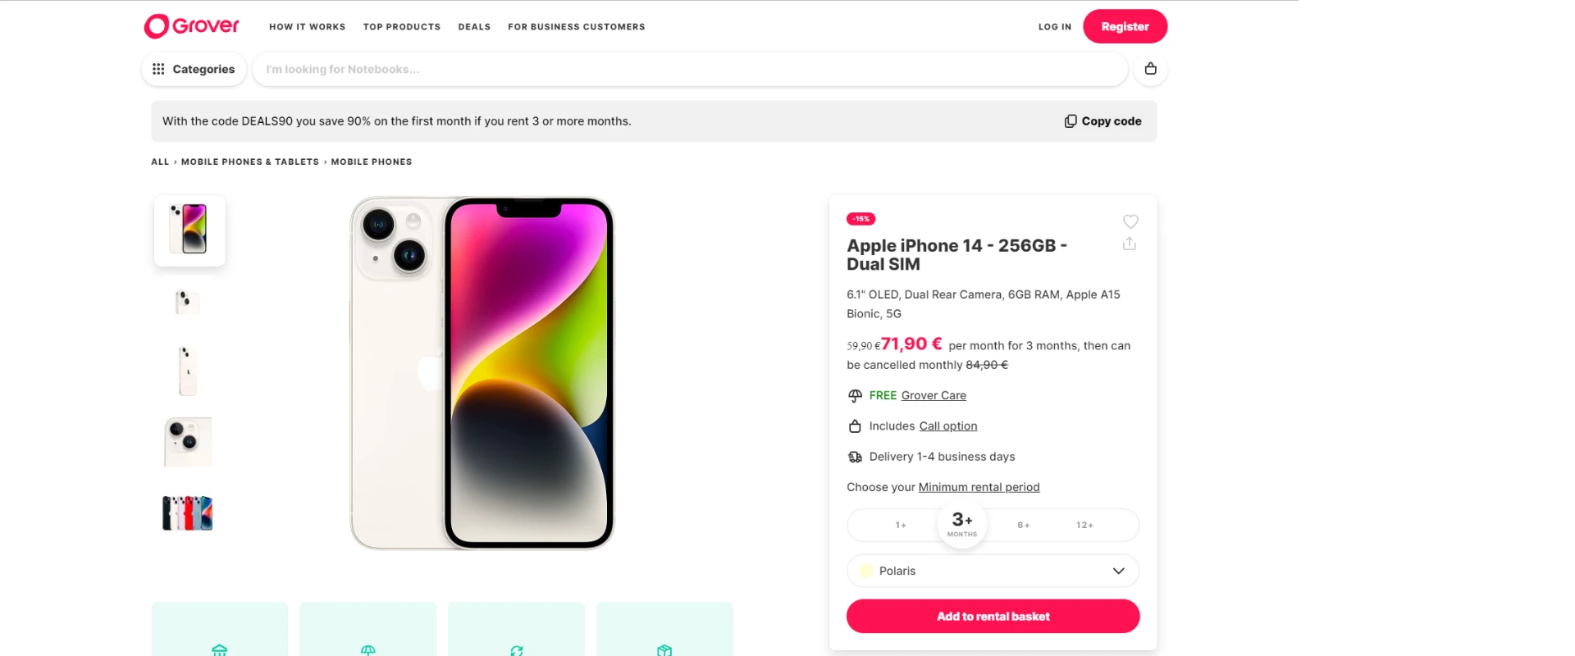Click the Grover logo
Viewport: 1575px width, 656px height.
191,26
